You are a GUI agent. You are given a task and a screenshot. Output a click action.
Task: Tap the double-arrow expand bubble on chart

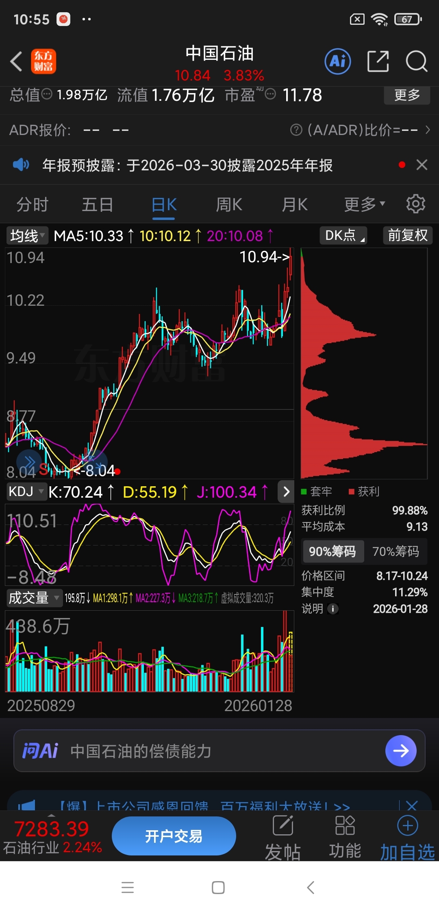(x=29, y=462)
